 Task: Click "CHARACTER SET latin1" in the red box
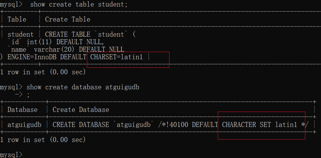pyautogui.click(x=259, y=125)
